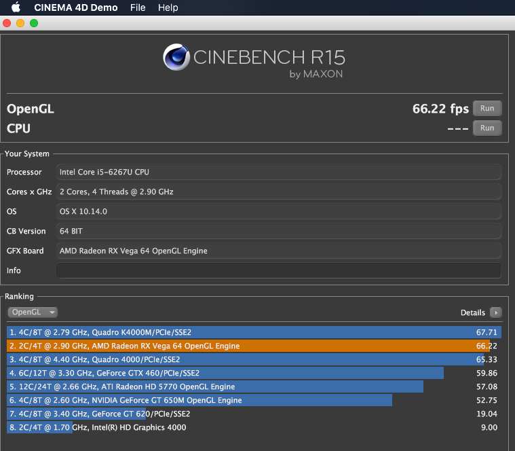Select the orange AMD Radeon RX Vega 64 row

pyautogui.click(x=254, y=346)
